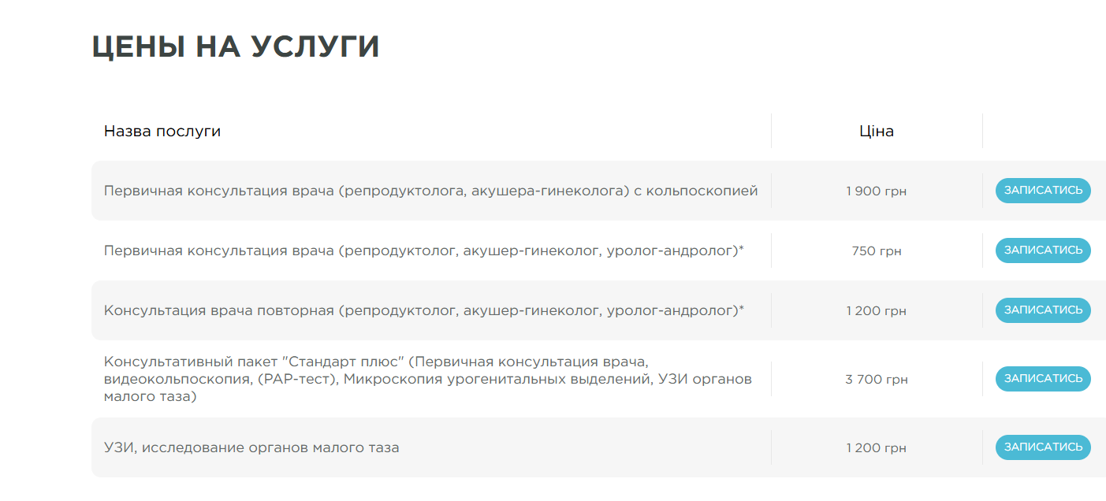Book the repeat doctor consultation via ЗАПИСАТИСЬ

(1043, 310)
